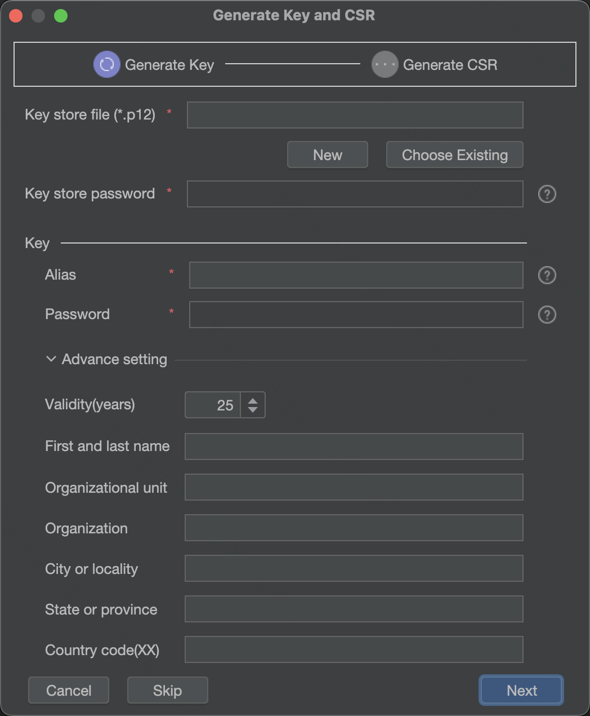Click into the Key store password field

click(x=355, y=194)
